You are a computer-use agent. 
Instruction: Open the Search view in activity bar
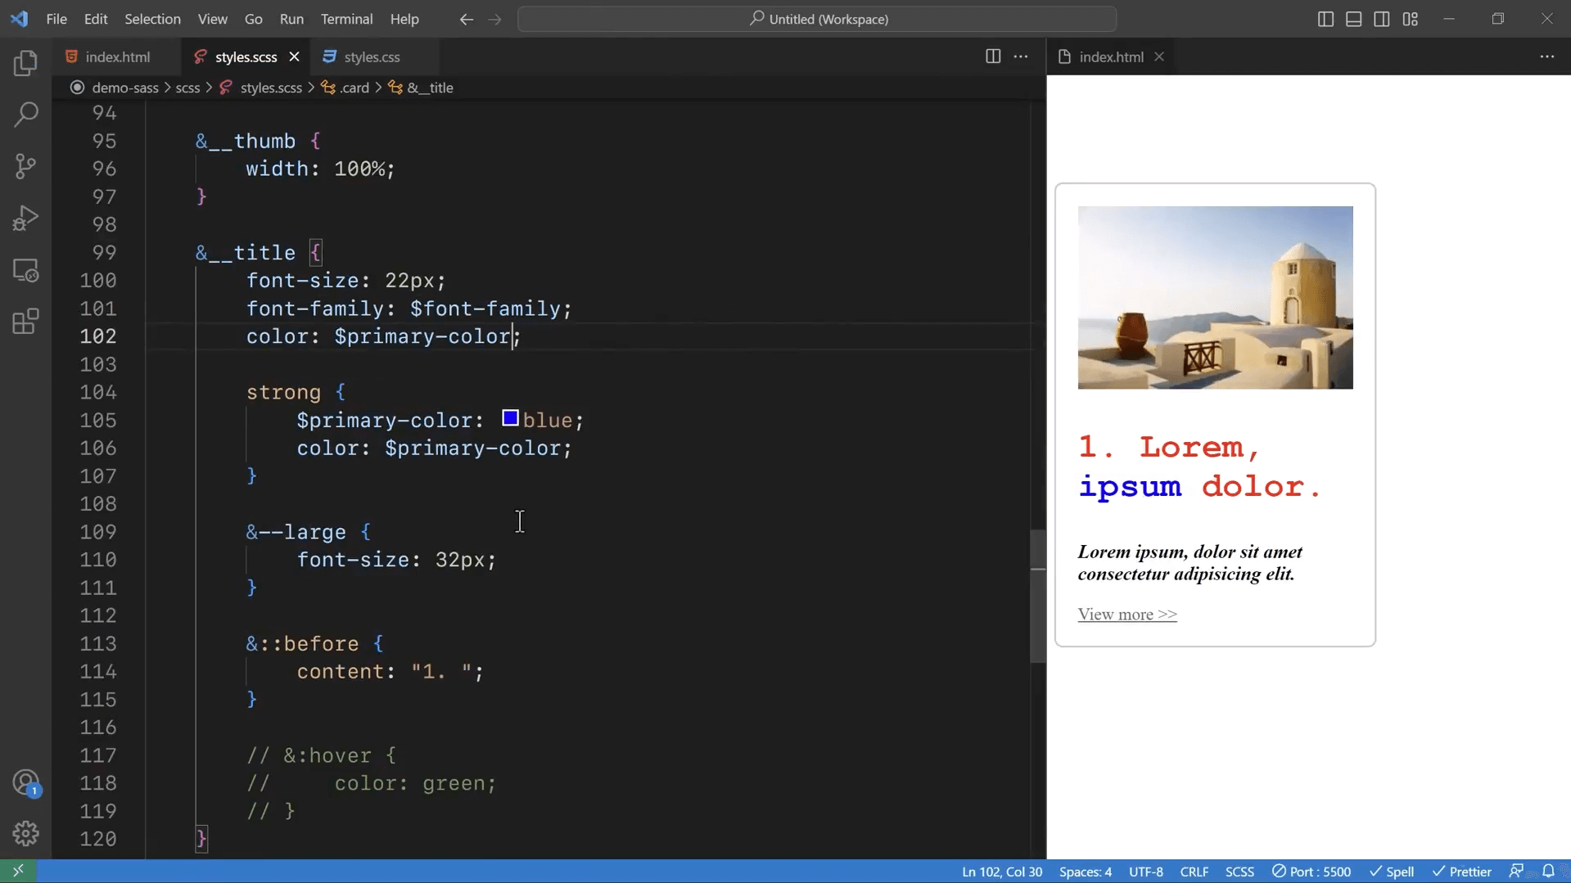[x=25, y=115]
